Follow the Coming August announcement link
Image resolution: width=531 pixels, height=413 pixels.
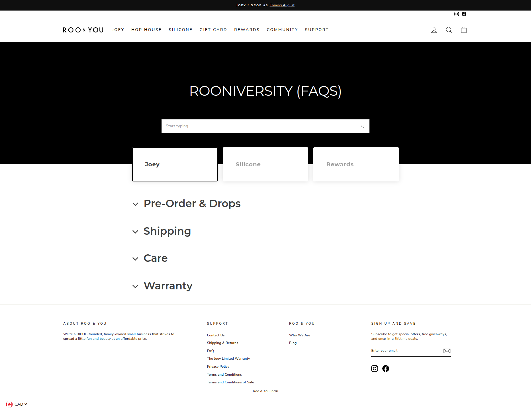[x=282, y=5]
